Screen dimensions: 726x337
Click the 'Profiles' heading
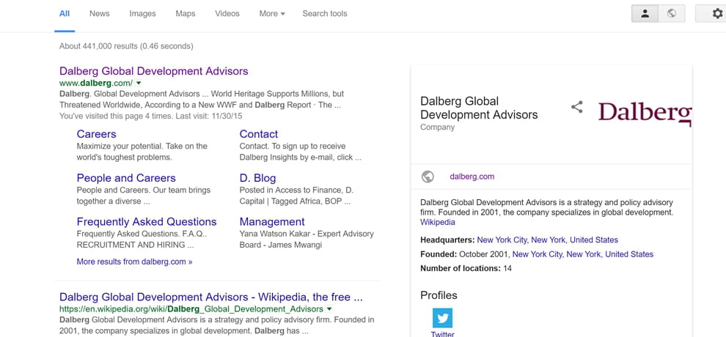[x=439, y=295]
